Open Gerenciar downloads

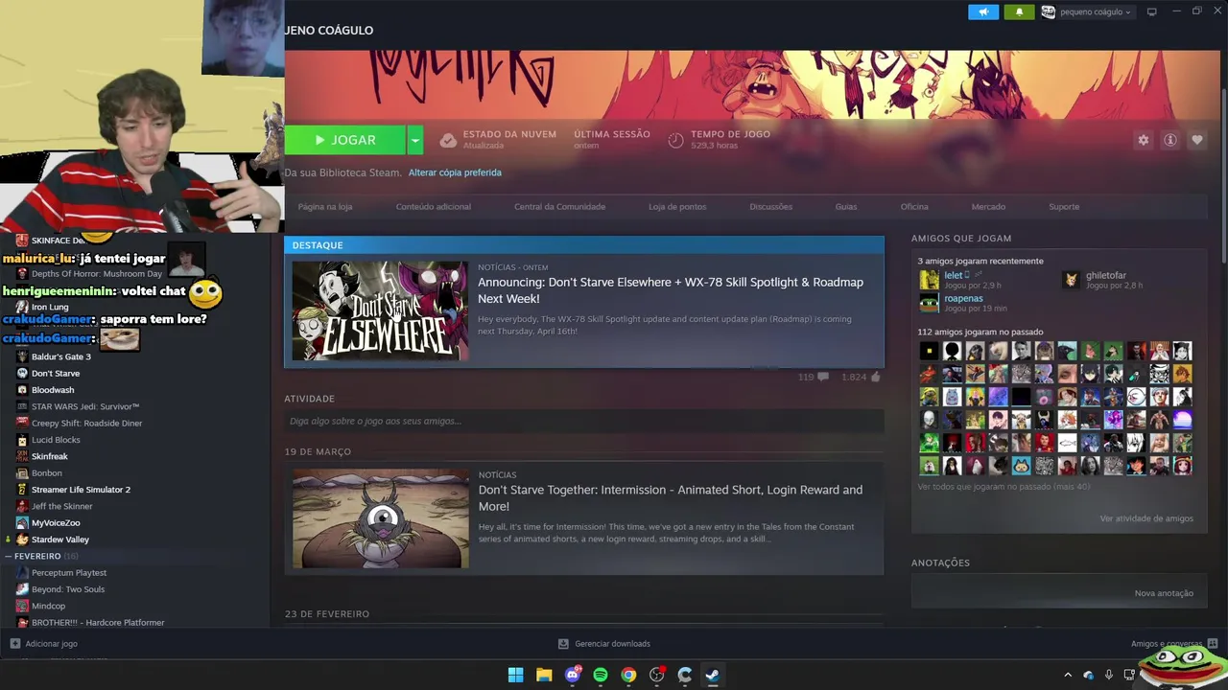[604, 644]
